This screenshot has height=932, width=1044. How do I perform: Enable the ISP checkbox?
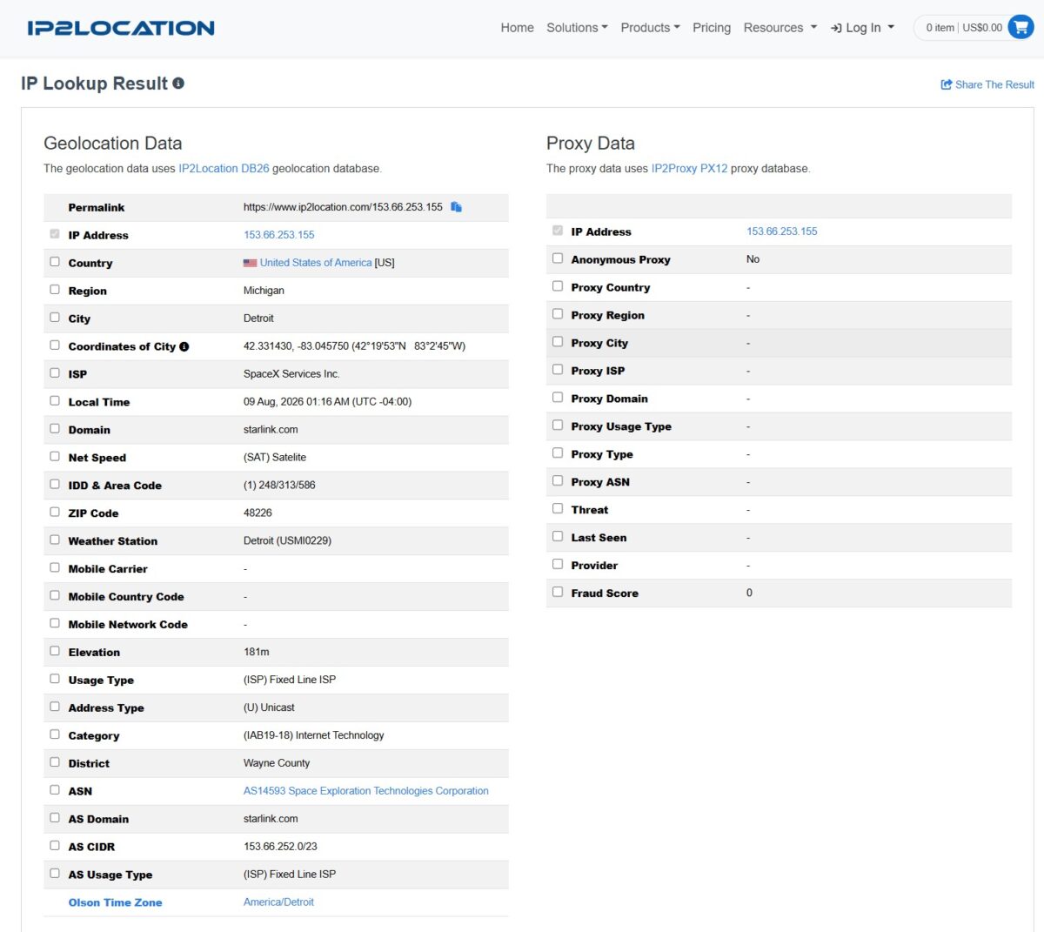click(55, 373)
